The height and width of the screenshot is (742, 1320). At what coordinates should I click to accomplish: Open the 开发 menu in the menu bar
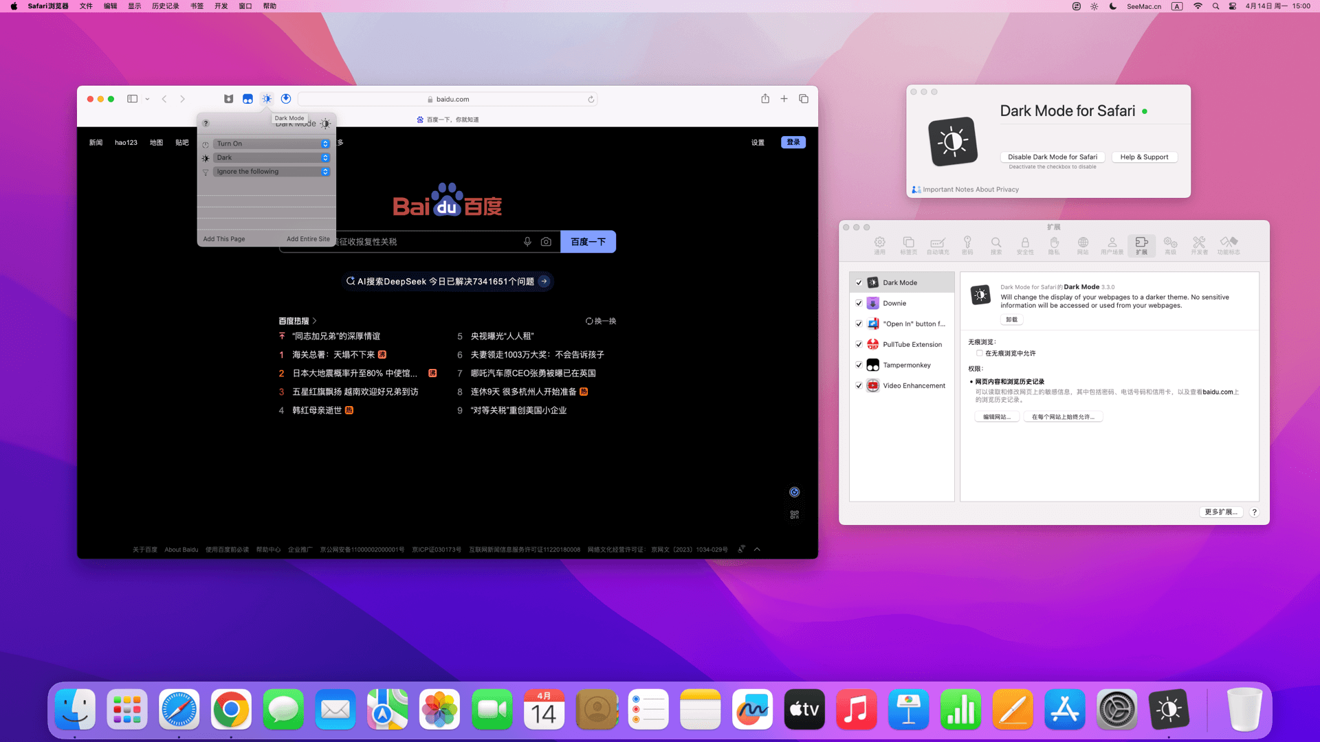[221, 6]
